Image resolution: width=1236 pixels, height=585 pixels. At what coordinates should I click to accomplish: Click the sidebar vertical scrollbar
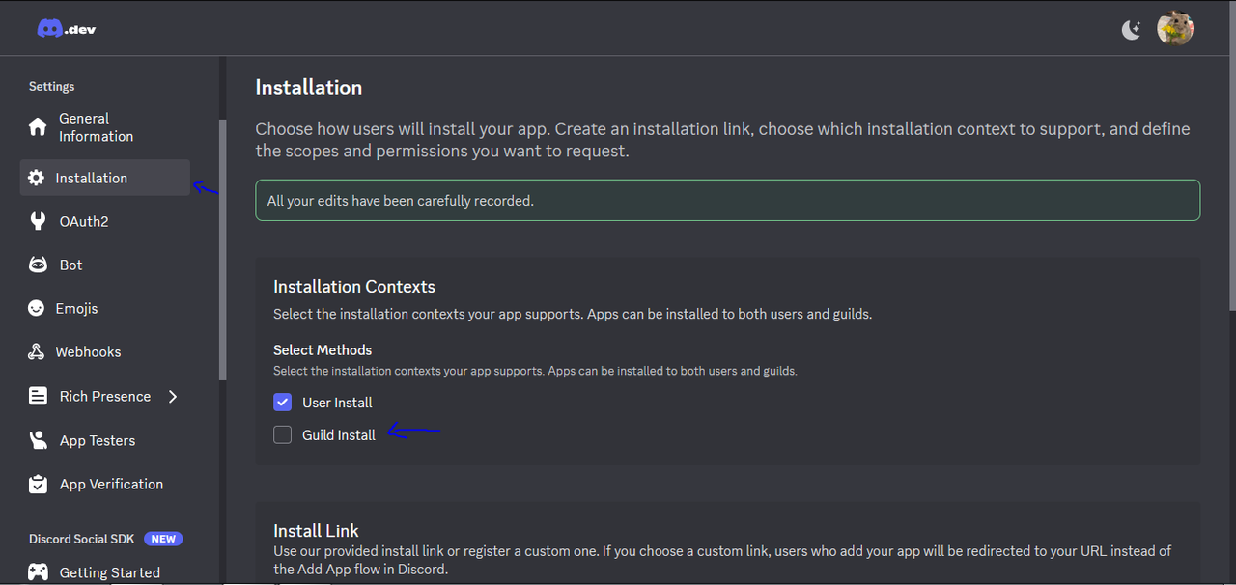pyautogui.click(x=223, y=249)
